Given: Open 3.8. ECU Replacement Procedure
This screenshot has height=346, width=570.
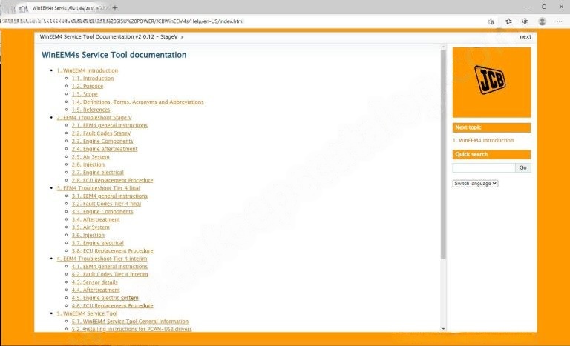Looking at the screenshot, I should tap(112, 251).
